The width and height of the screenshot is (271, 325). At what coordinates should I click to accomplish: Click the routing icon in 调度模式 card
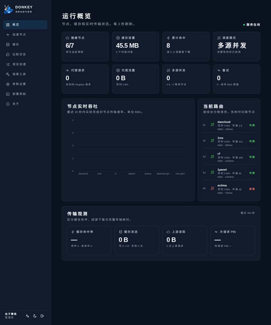point(219,38)
